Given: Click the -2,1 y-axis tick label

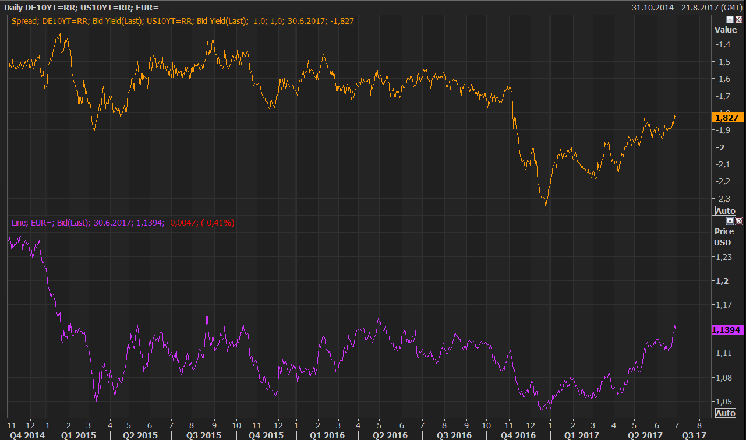Looking at the screenshot, I should [724, 164].
